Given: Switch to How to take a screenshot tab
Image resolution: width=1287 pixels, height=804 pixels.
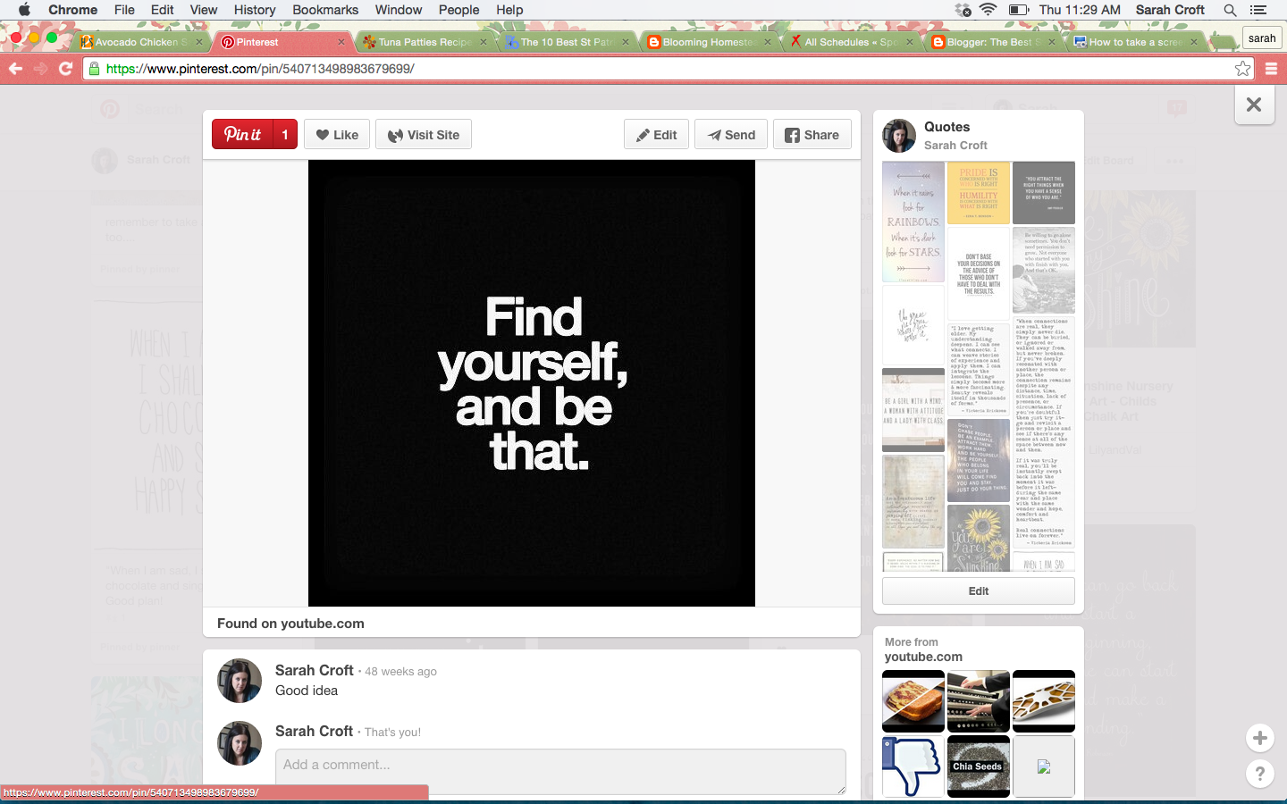Looking at the screenshot, I should click(x=1133, y=42).
